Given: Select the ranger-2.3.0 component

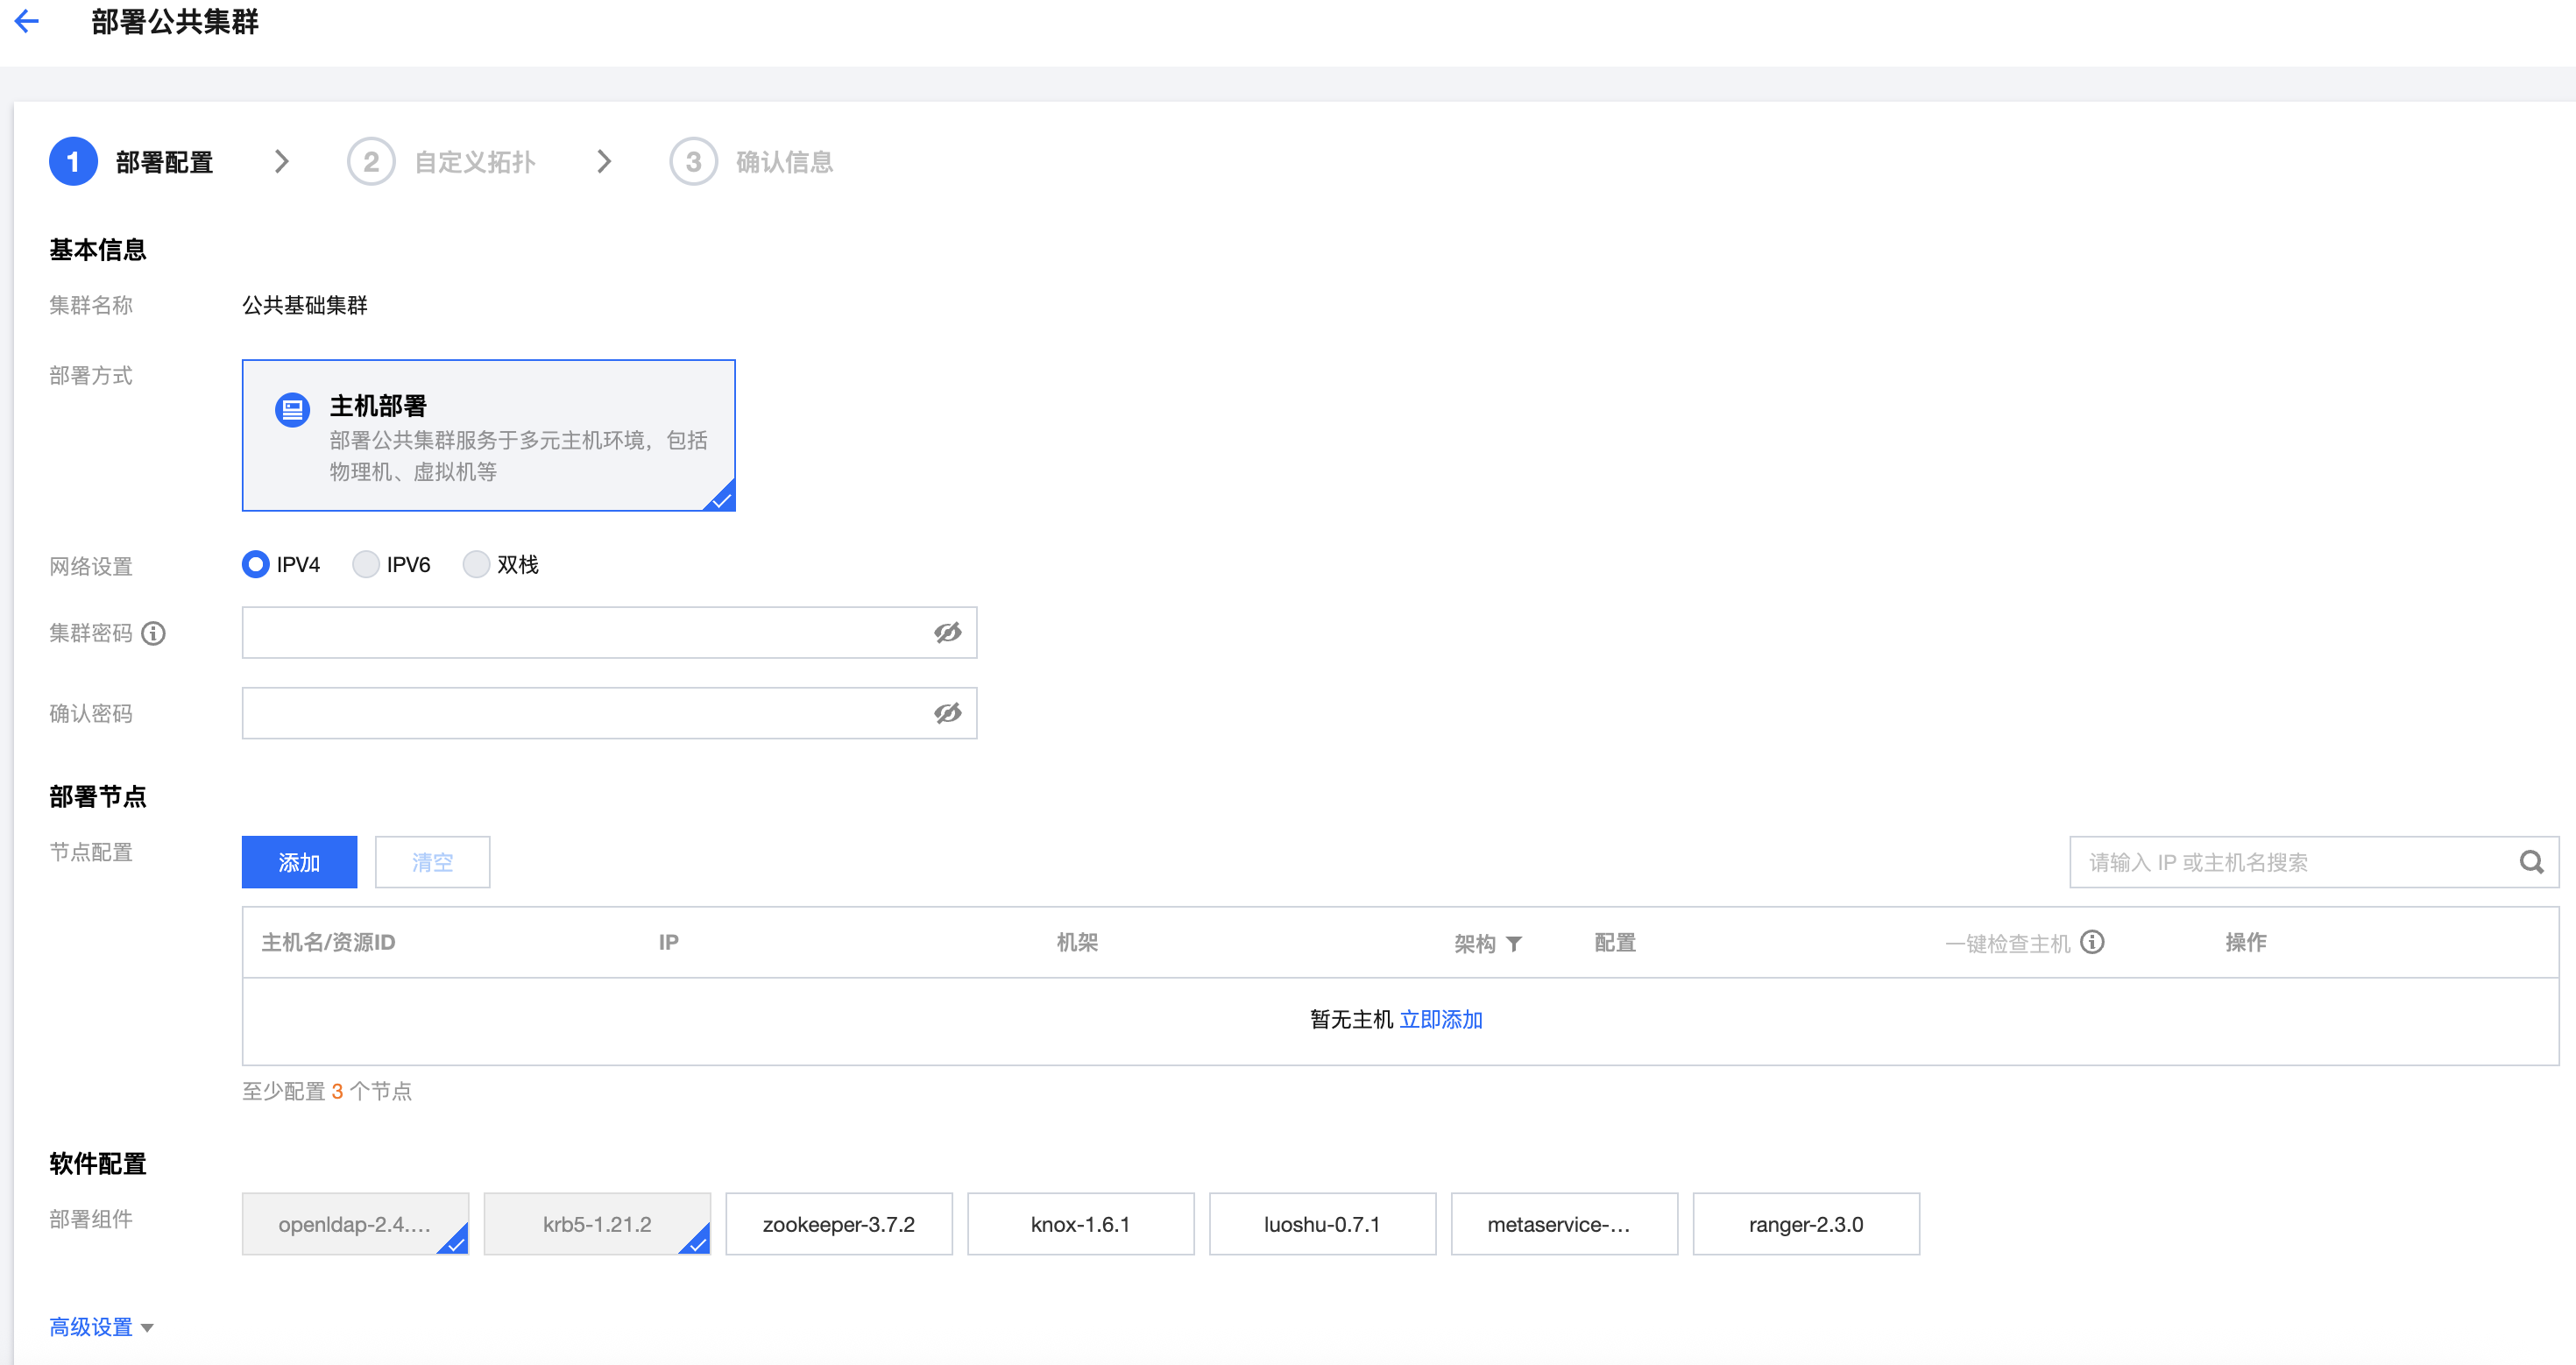Looking at the screenshot, I should [1805, 1224].
